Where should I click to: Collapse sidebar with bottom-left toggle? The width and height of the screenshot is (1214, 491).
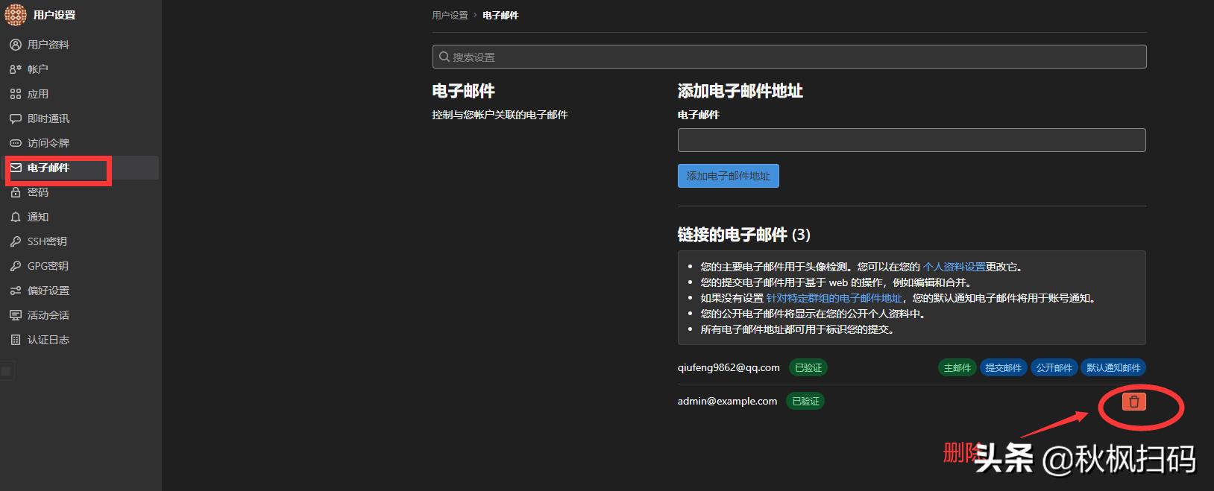click(x=6, y=371)
